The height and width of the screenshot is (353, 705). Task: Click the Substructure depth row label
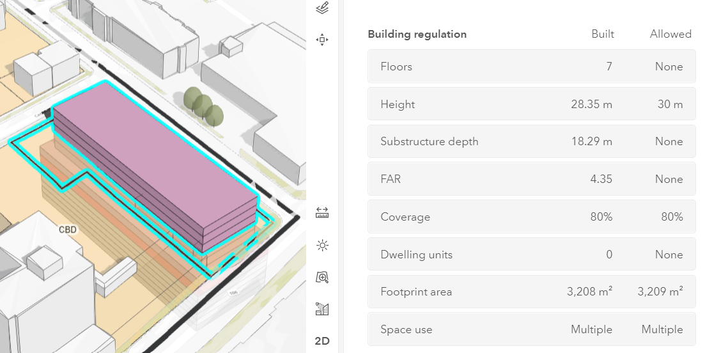pos(430,142)
